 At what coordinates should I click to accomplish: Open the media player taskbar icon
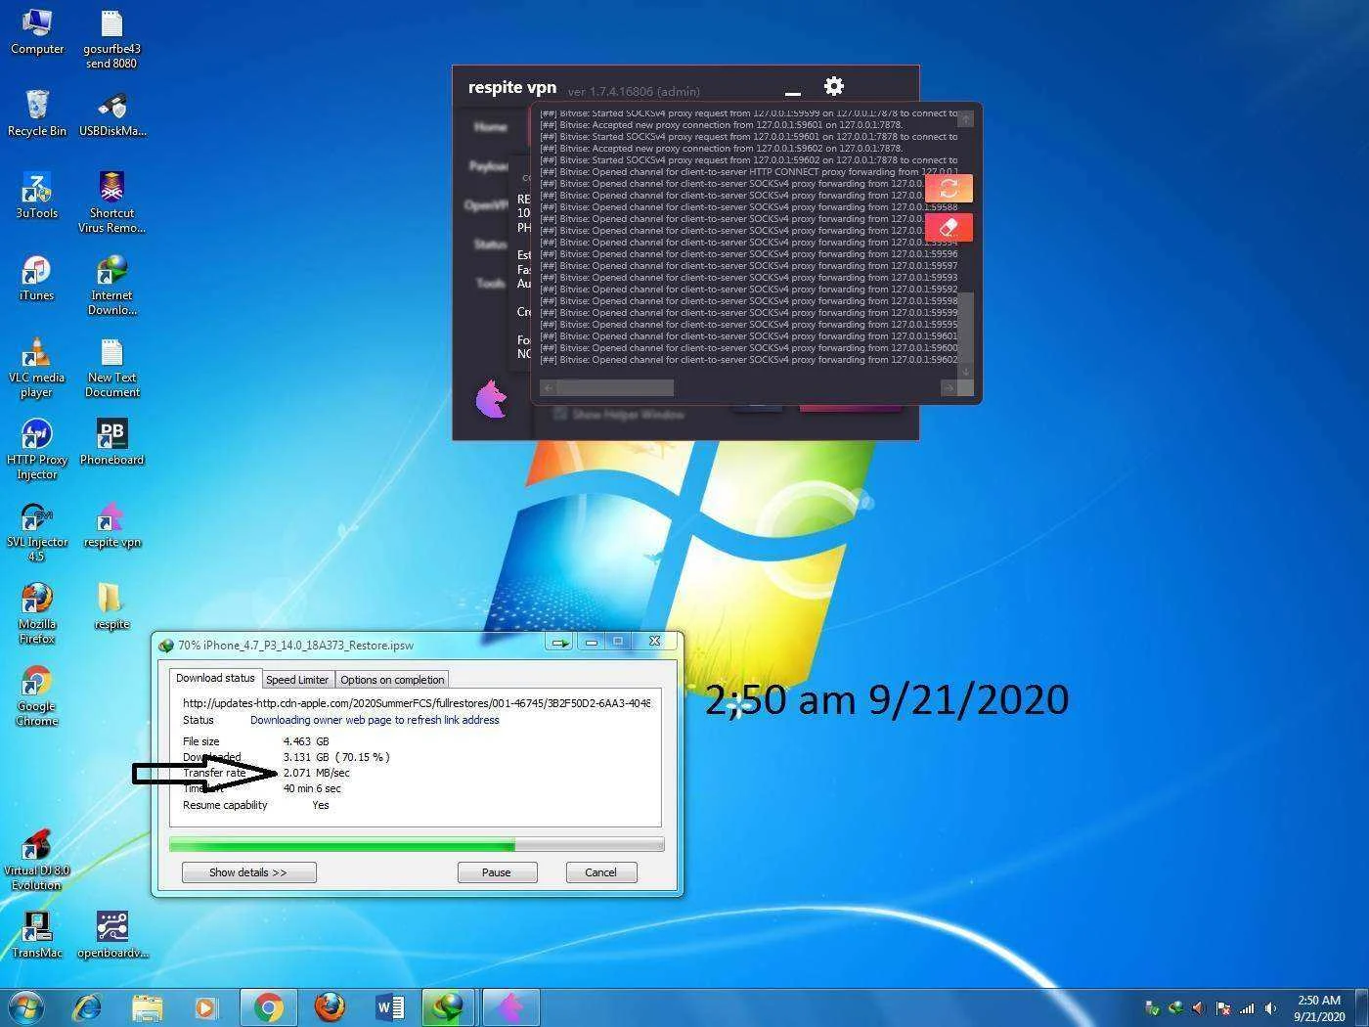[x=206, y=1006]
